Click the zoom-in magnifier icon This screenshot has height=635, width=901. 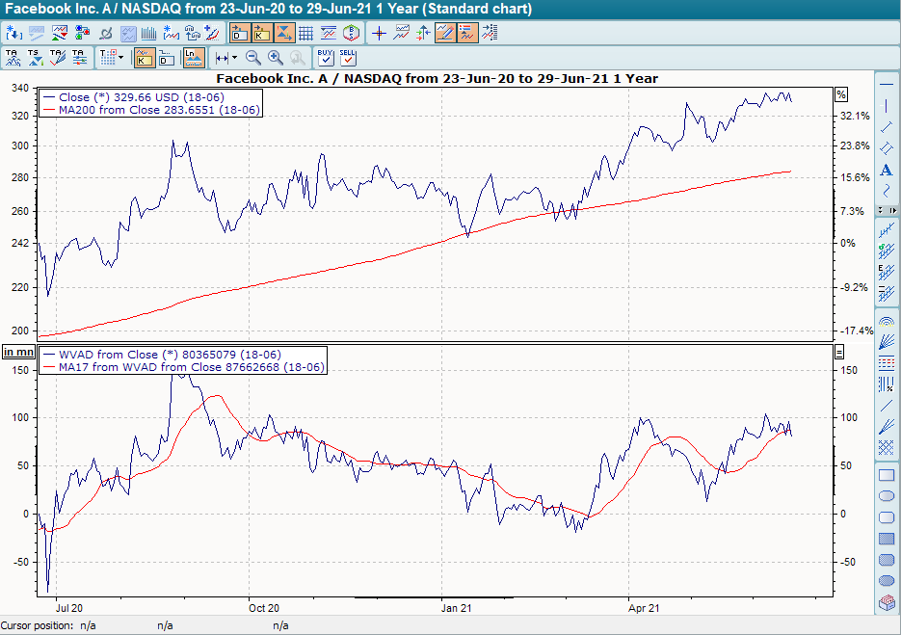click(273, 57)
